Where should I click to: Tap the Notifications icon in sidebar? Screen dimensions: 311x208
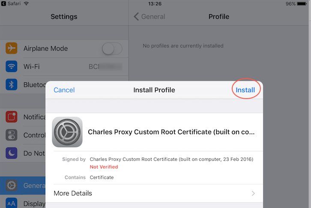11,117
